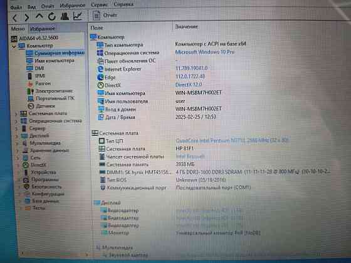Open Internet Explorer version 11.789.19041.0 link
Viewport: 351px width, 263px height.
coord(191,68)
